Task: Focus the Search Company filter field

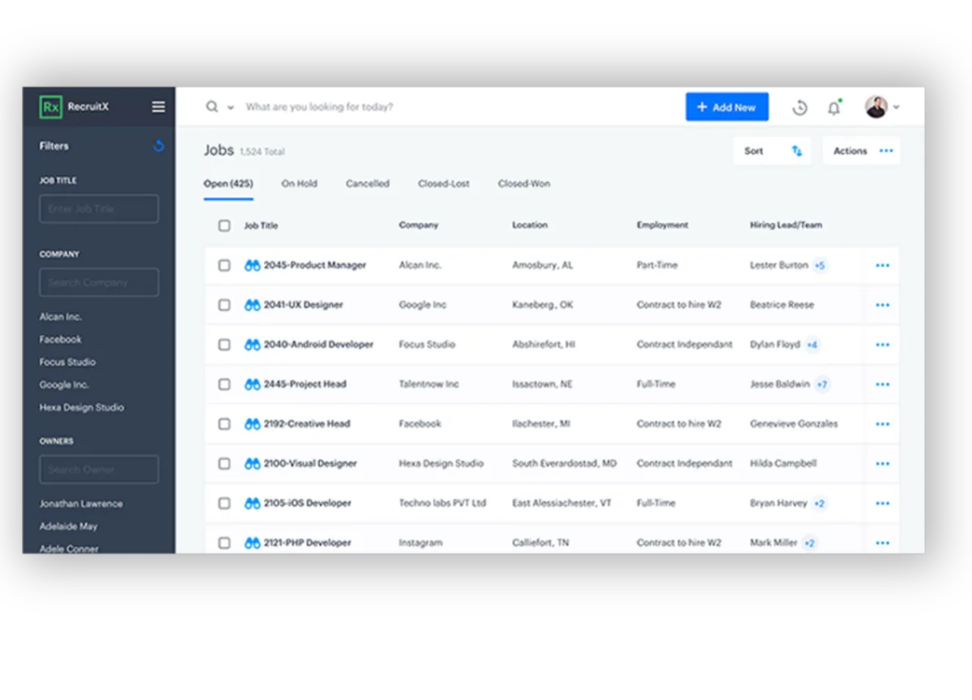Action: click(99, 283)
